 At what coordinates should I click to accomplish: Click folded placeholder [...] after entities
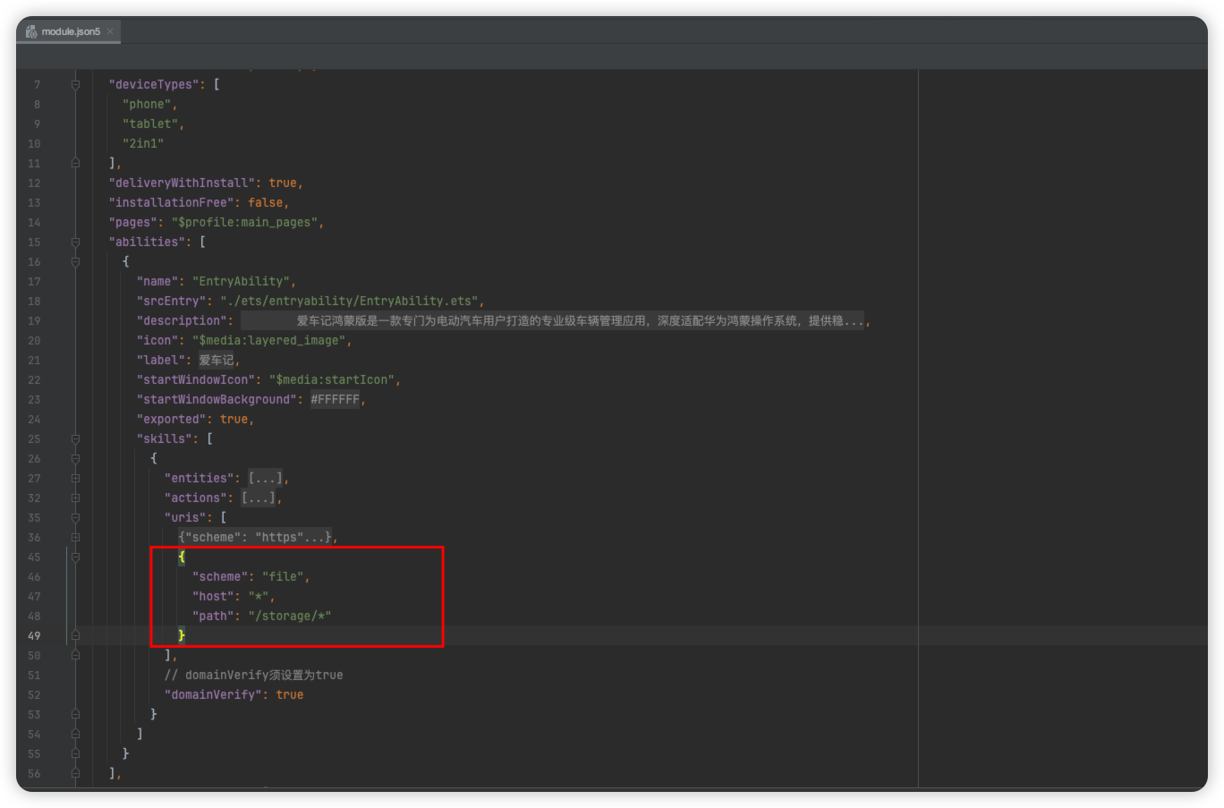point(266,478)
